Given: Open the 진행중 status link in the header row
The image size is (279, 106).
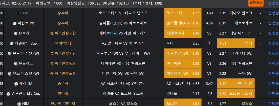Looking at the screenshot, I should coord(273,3).
